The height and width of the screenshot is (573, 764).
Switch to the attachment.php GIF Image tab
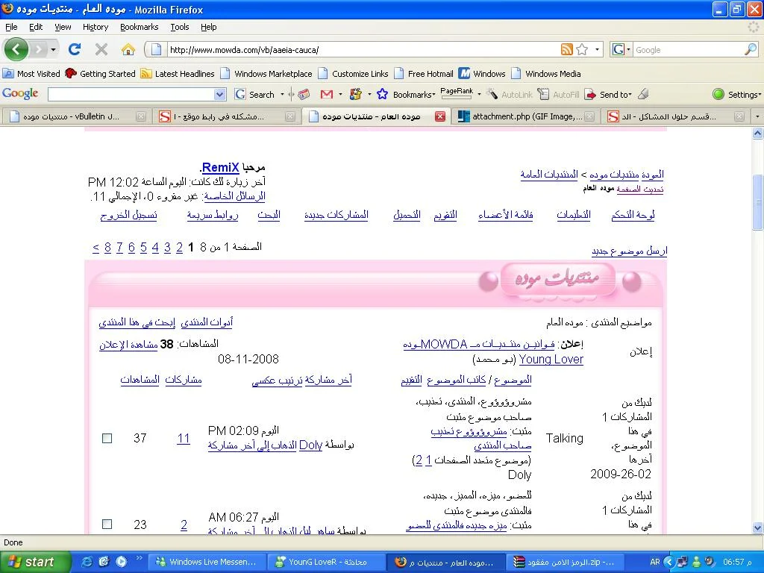click(x=520, y=116)
